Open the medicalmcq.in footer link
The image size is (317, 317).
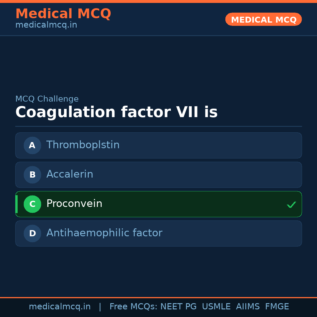pyautogui.click(x=60, y=306)
